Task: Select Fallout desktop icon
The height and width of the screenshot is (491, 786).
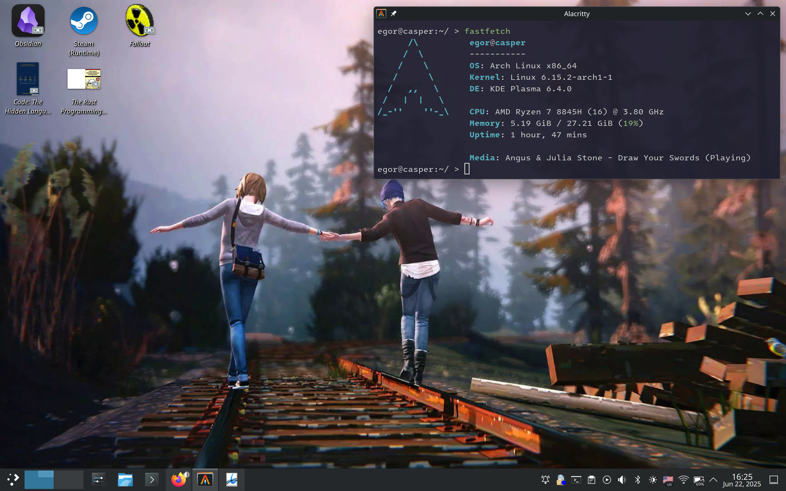Action: click(139, 26)
